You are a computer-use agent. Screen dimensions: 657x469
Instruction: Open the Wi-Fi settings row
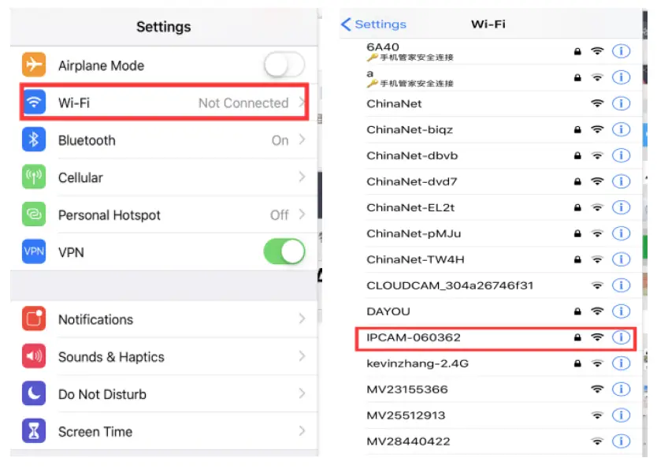click(164, 102)
